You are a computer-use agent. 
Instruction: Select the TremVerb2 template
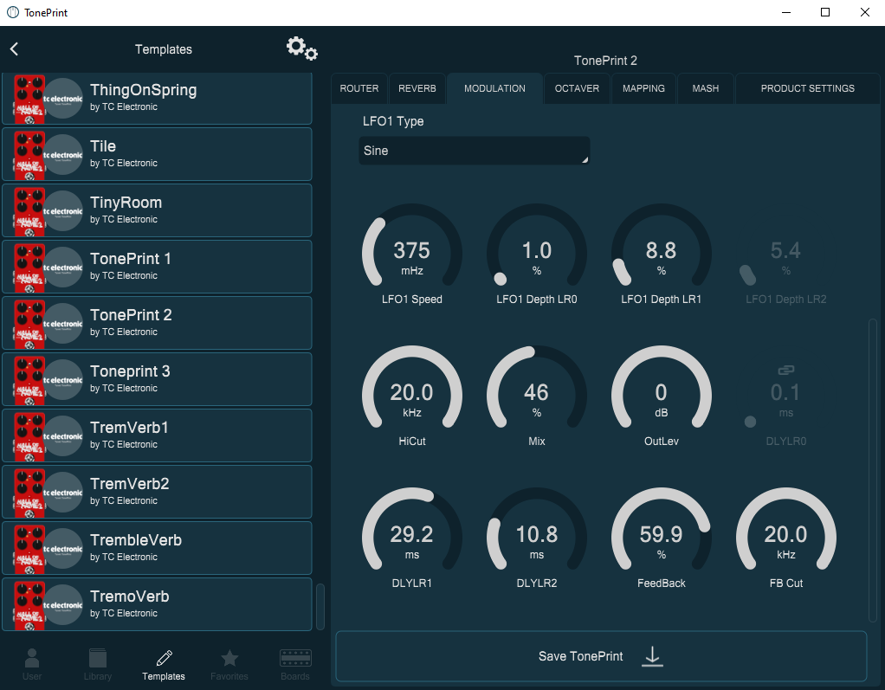point(157,492)
